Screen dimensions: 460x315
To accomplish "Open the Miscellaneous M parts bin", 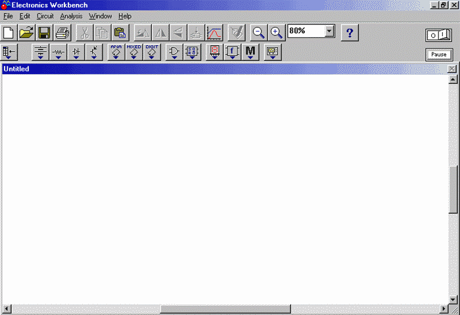I will click(250, 52).
